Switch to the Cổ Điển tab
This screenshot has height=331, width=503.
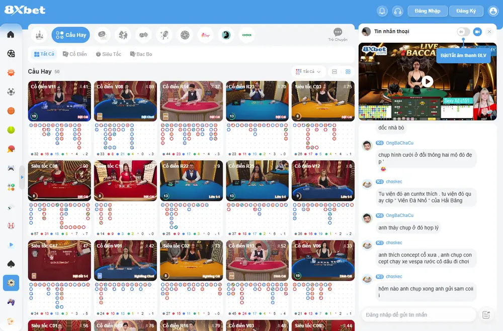click(75, 54)
